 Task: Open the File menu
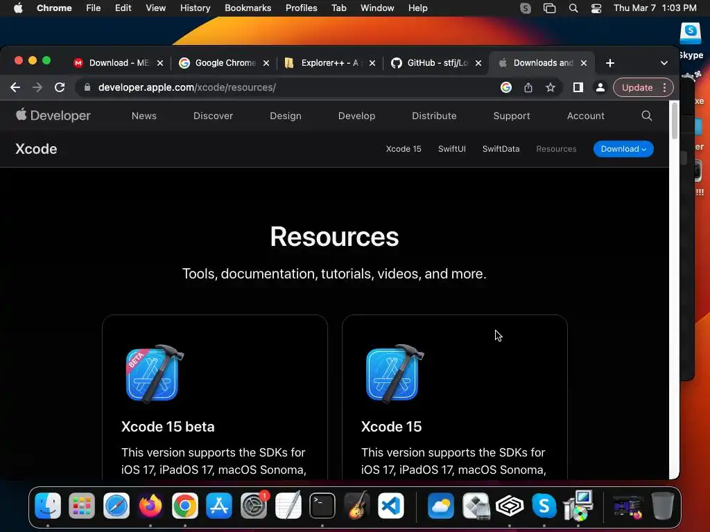(94, 8)
